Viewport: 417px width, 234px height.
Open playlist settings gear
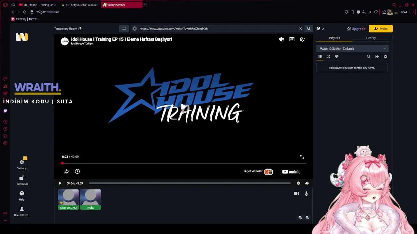385,57
